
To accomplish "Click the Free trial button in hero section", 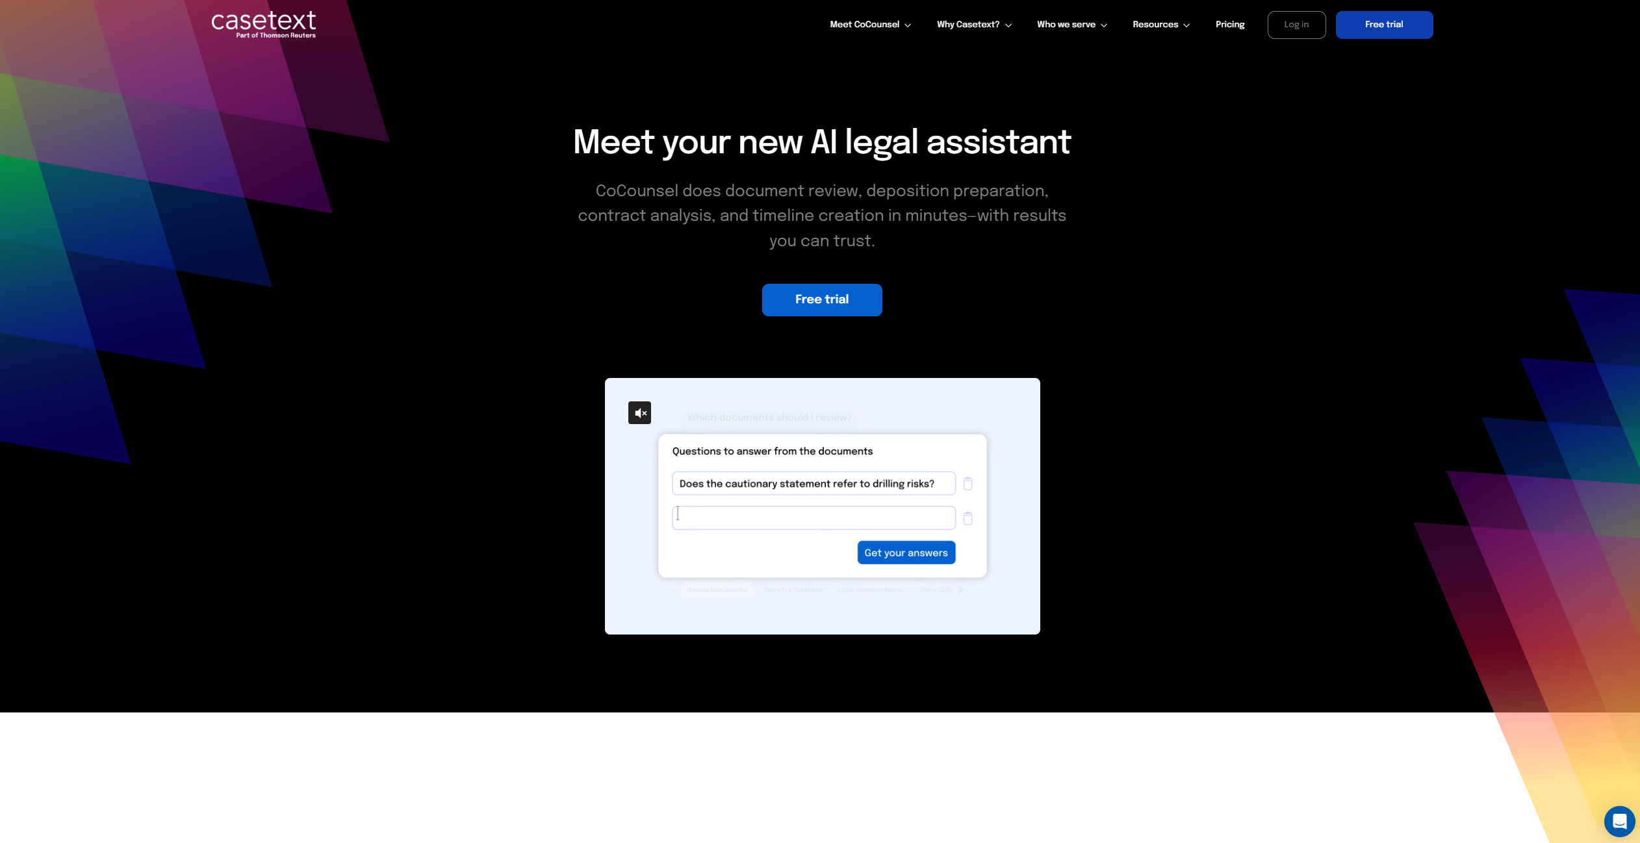I will 821,299.
